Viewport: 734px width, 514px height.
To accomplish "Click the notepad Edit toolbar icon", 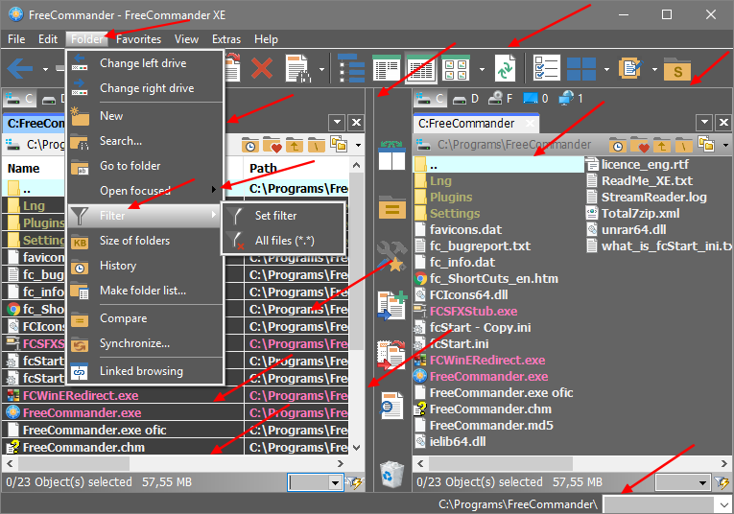I will coord(630,69).
